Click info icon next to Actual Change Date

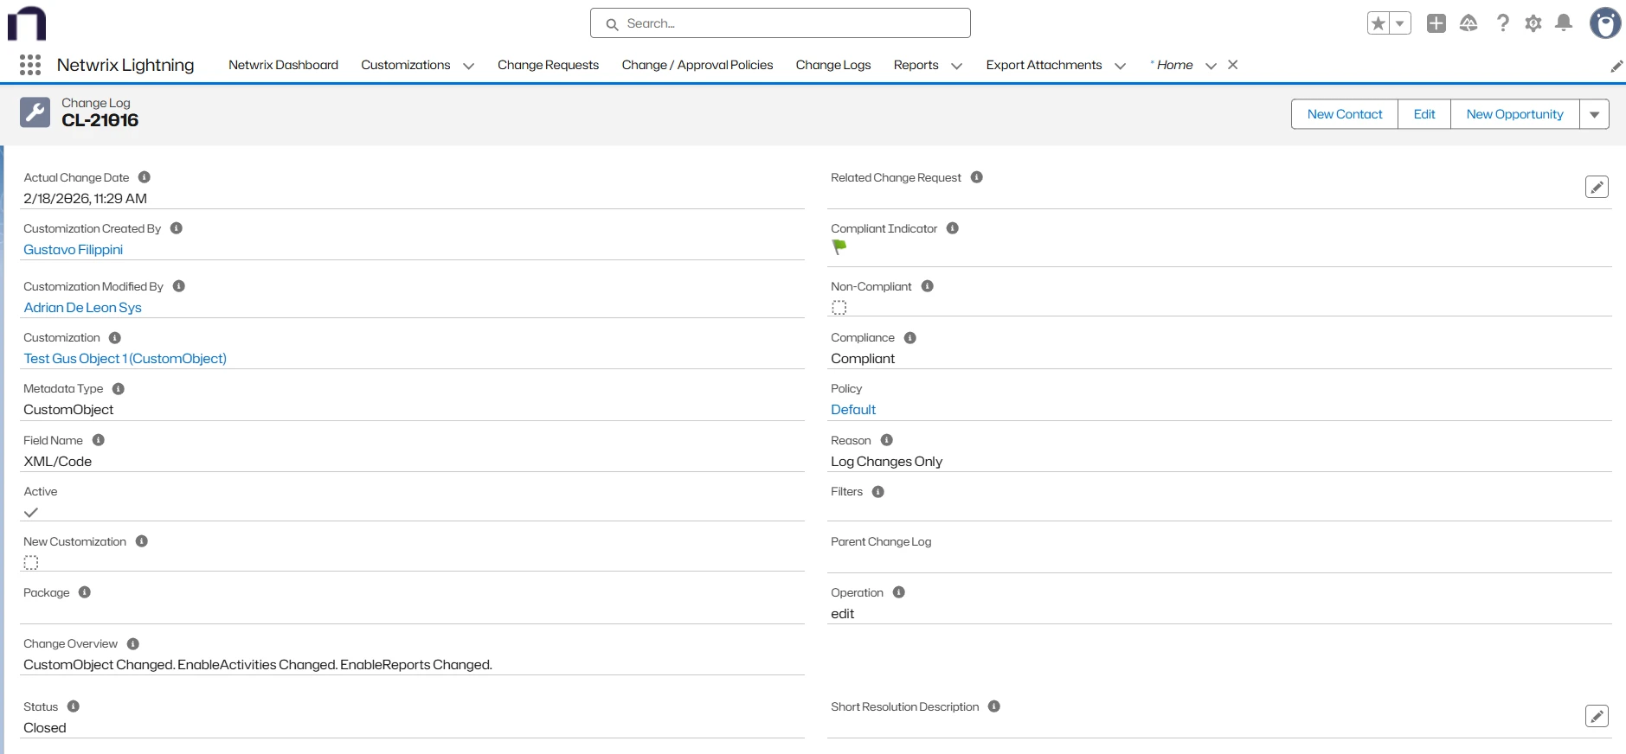point(145,177)
